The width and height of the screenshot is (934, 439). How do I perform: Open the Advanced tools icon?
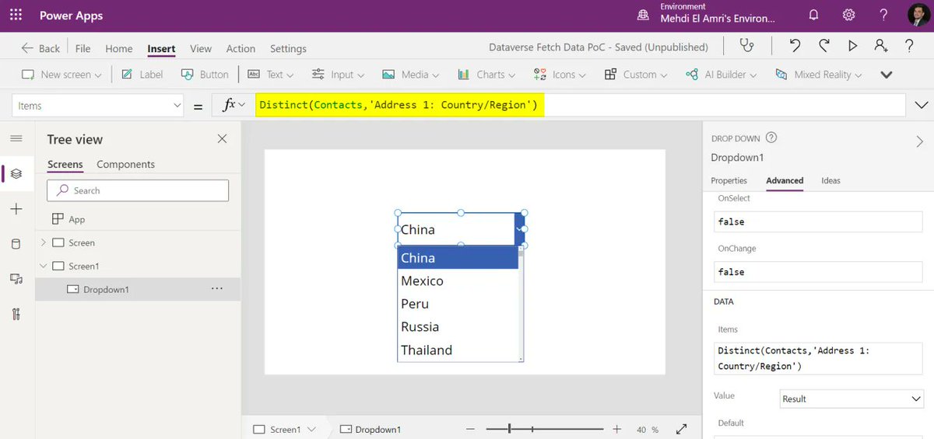pos(16,314)
